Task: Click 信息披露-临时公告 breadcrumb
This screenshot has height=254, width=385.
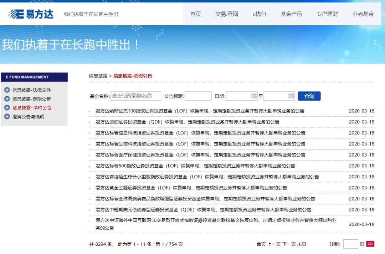Action: (x=133, y=76)
